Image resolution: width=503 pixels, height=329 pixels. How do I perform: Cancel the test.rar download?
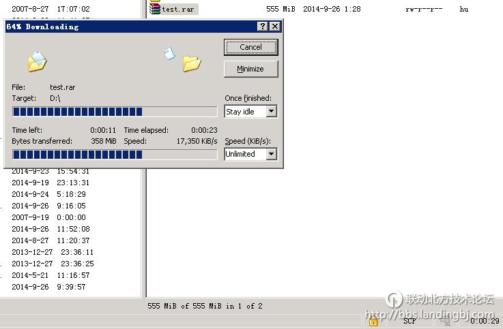pyautogui.click(x=250, y=47)
